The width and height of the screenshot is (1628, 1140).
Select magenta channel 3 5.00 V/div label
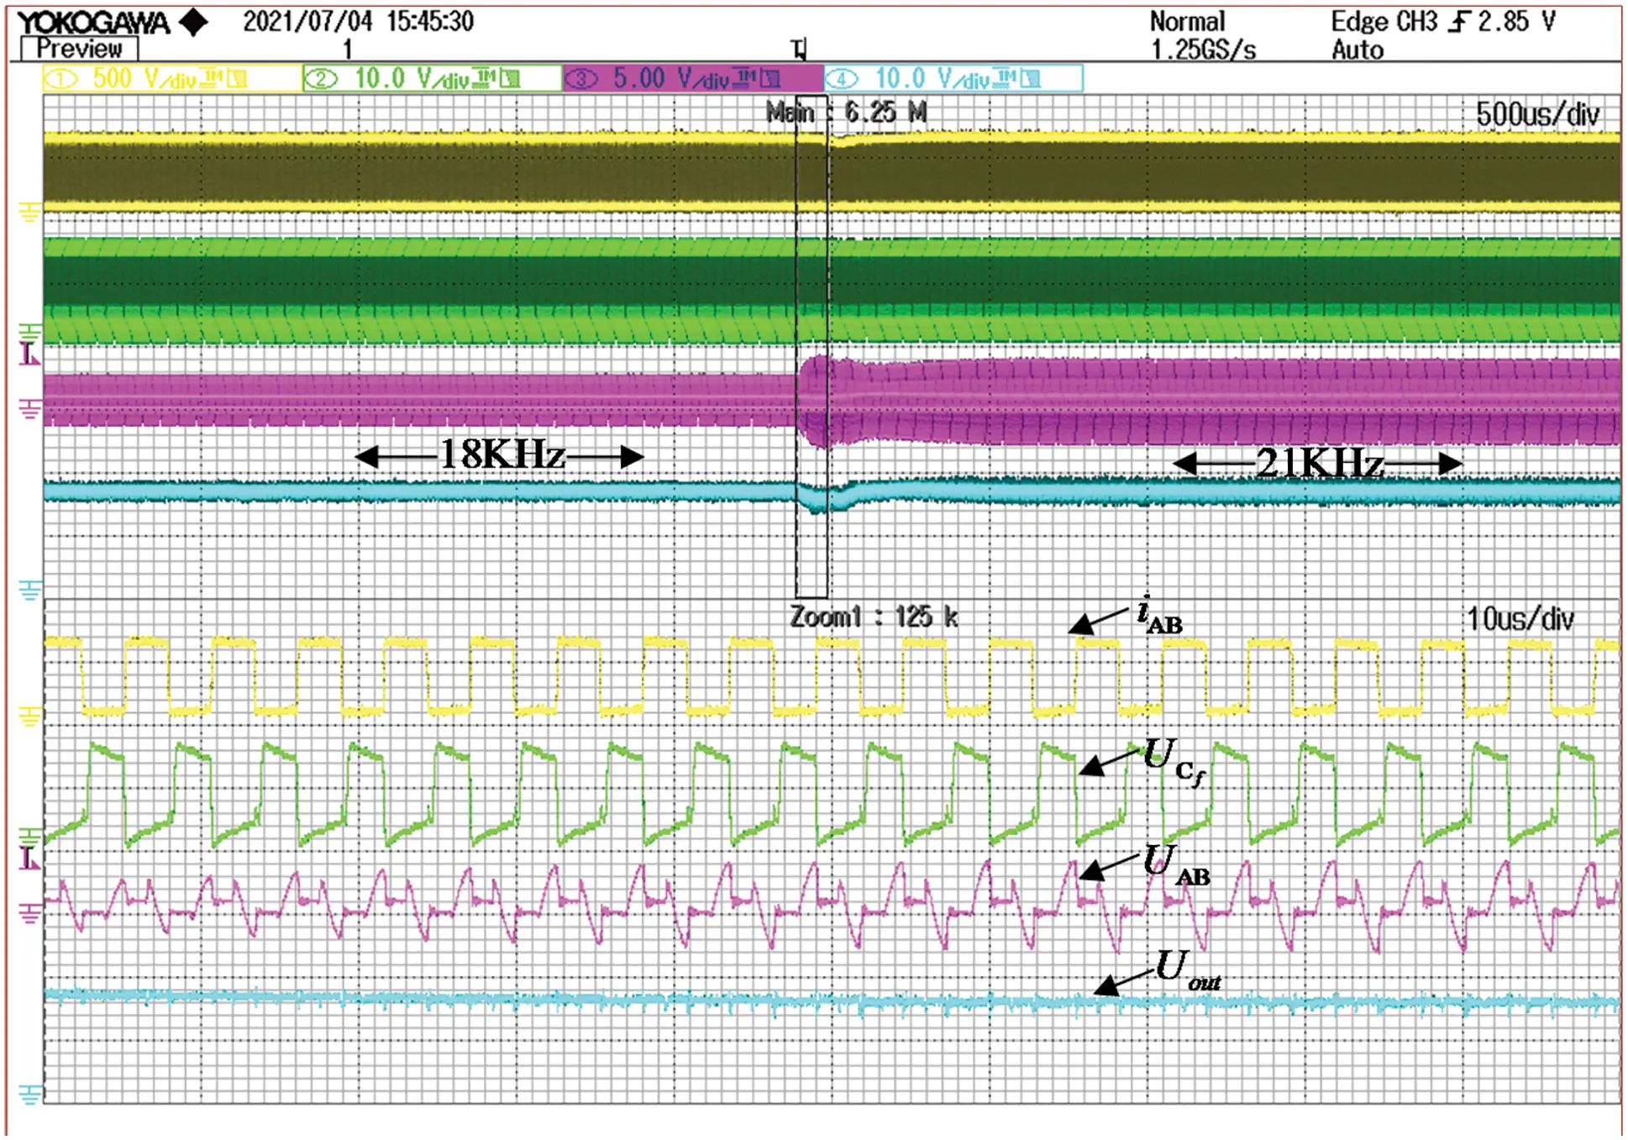pos(692,79)
